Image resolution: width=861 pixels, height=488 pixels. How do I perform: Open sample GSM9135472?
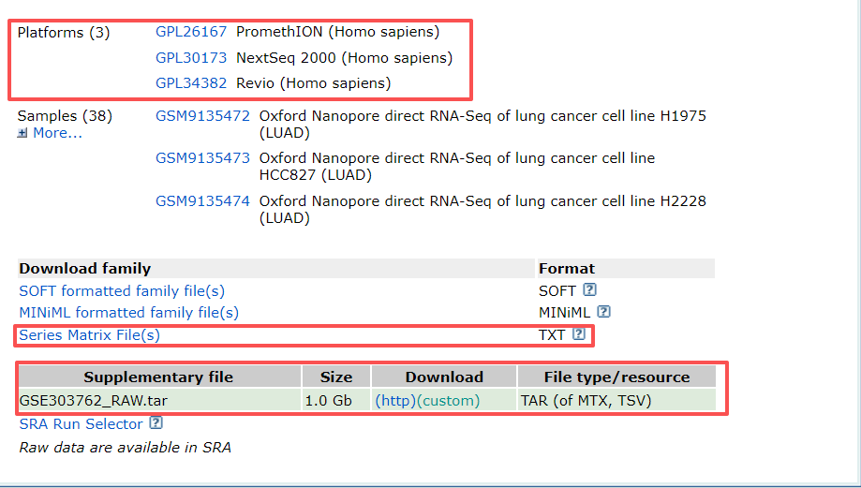[x=202, y=116]
